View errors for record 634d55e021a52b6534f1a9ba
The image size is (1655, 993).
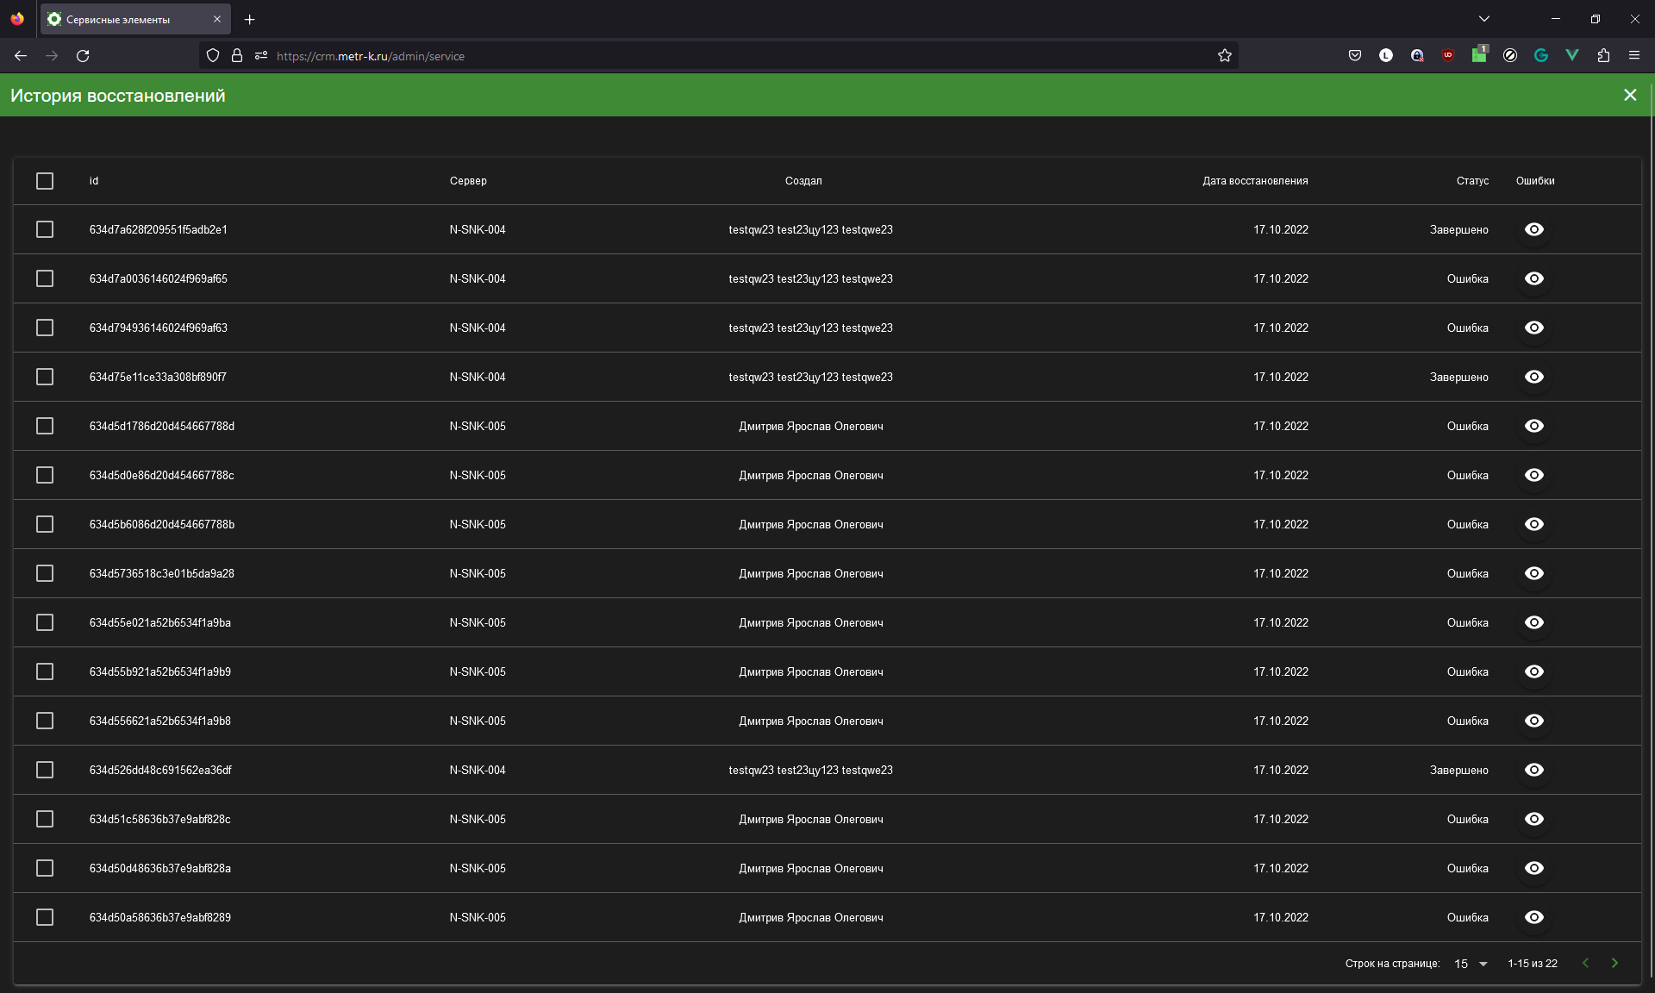(1534, 622)
